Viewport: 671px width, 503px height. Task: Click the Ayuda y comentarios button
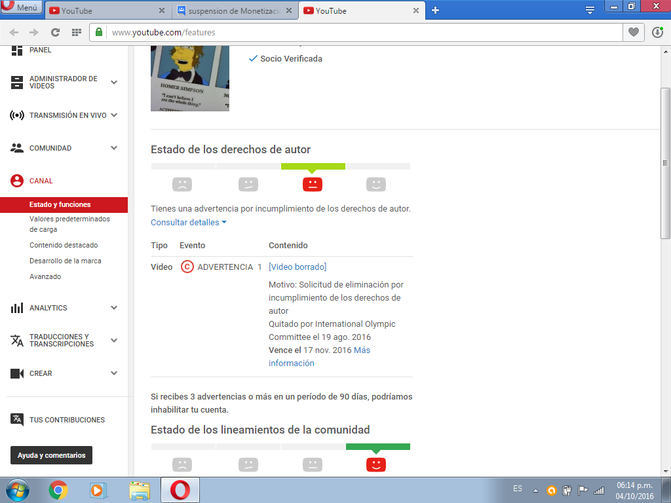[51, 456]
